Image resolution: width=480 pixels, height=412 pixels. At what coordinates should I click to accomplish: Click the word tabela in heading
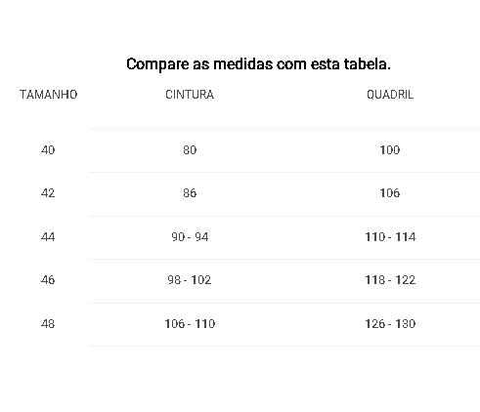[365, 63]
